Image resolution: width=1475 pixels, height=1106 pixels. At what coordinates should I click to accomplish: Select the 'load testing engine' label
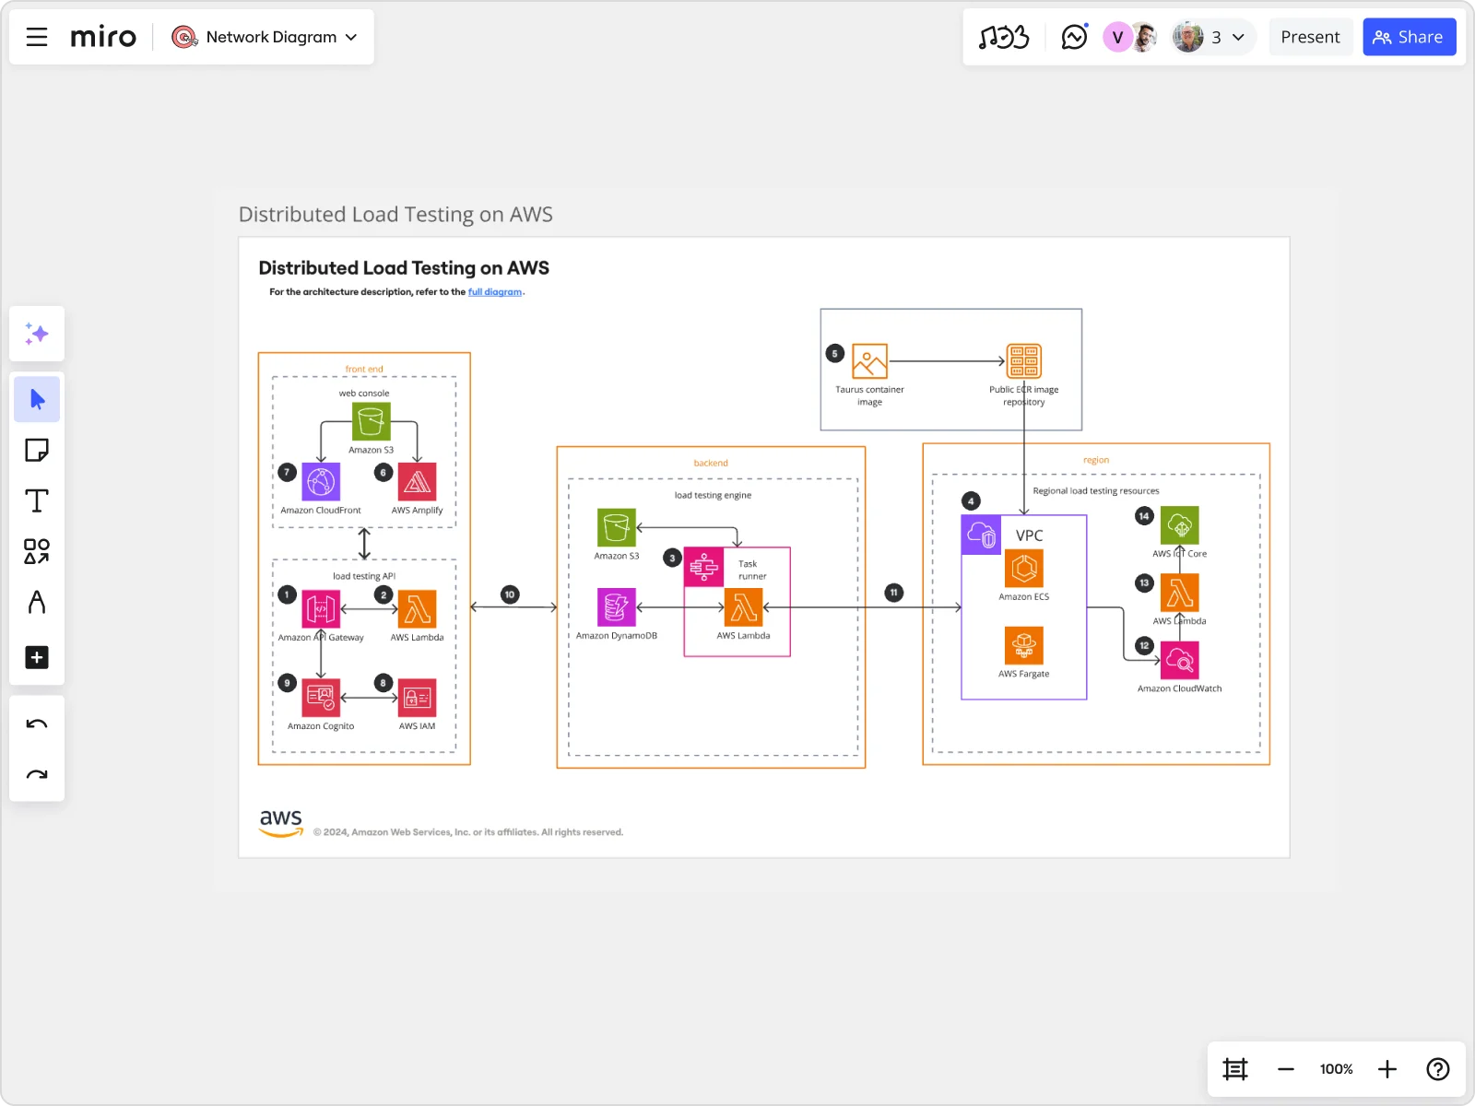pyautogui.click(x=713, y=496)
